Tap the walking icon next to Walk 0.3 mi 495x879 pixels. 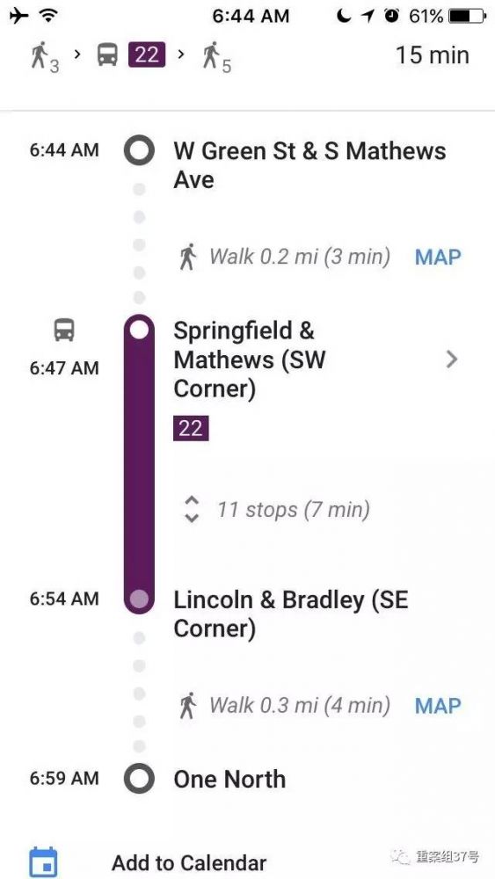[x=188, y=705]
